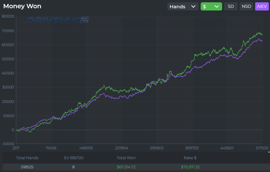270x172 pixels.
Task: Select the 518525 total hands value
Action: point(27,167)
